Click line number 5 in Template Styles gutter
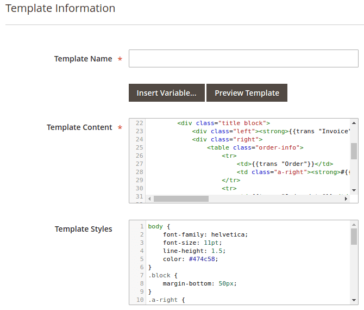Viewport: 364px width, 310px height. (x=142, y=259)
